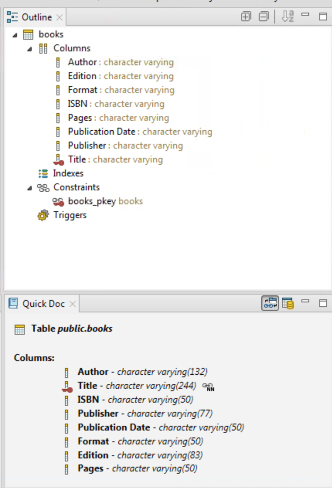This screenshot has width=332, height=488.
Task: Collapse the Columns tree node
Action: tap(29, 49)
